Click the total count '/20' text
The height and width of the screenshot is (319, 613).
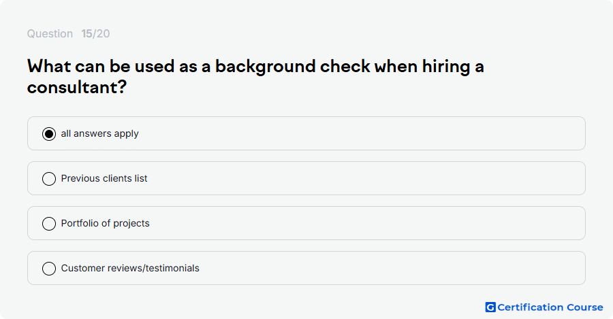click(101, 33)
